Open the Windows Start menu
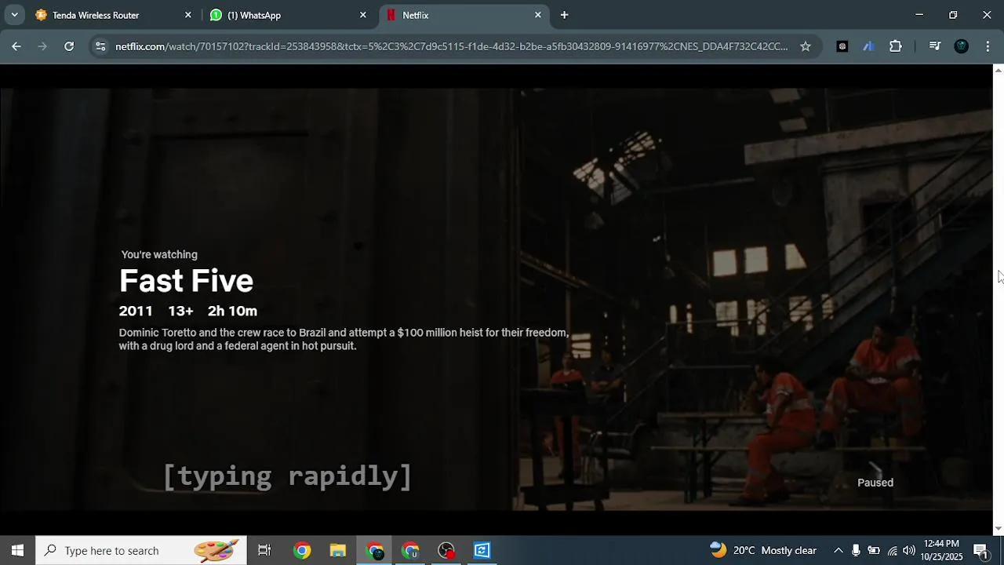1004x565 pixels. pos(17,550)
